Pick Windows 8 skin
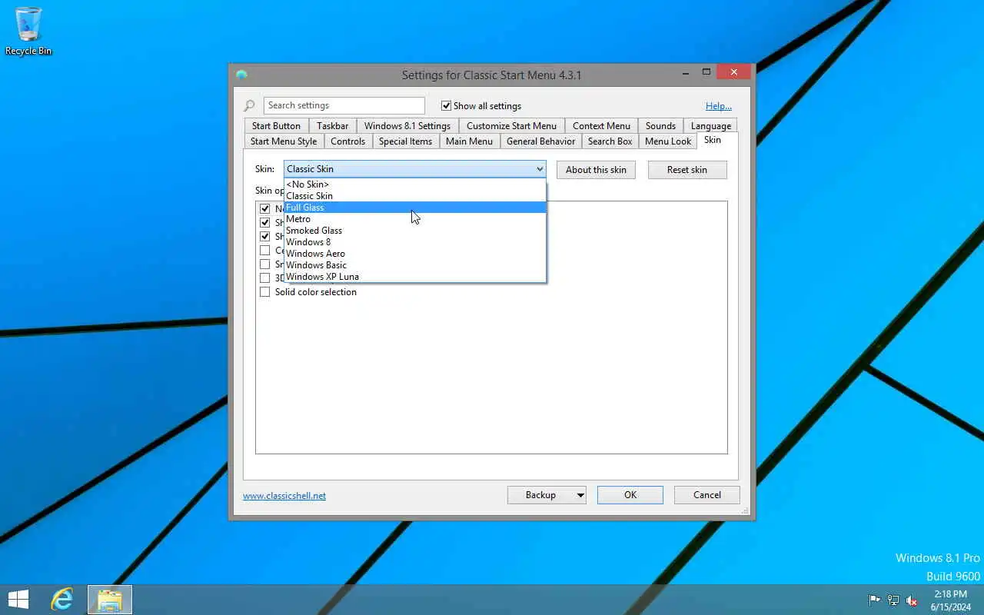The height and width of the screenshot is (615, 984). [415, 242]
